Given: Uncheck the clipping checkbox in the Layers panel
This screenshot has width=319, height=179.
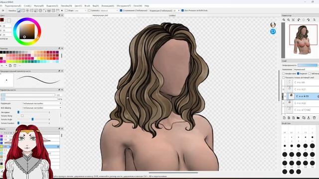Looking at the screenshot, I should [298, 74].
